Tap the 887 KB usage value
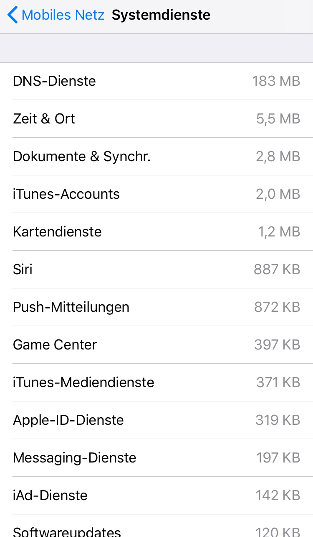Image resolution: width=313 pixels, height=537 pixels. (x=277, y=269)
